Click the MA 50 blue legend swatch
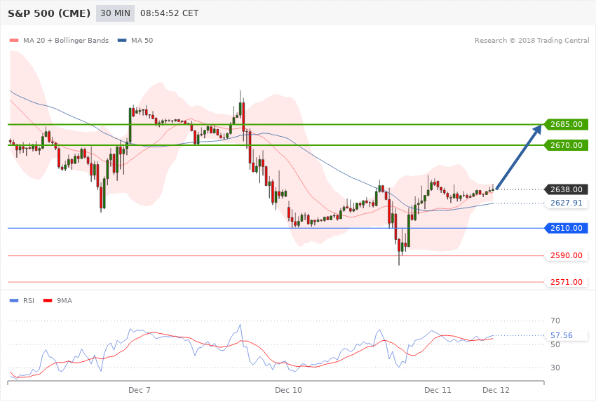Screen dimensions: 596x404 (x=122, y=40)
